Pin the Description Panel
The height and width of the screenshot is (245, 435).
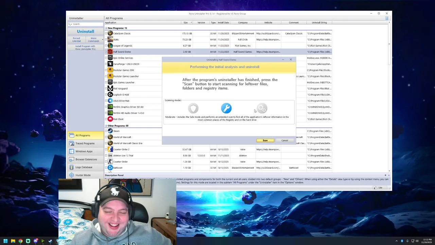(385, 175)
